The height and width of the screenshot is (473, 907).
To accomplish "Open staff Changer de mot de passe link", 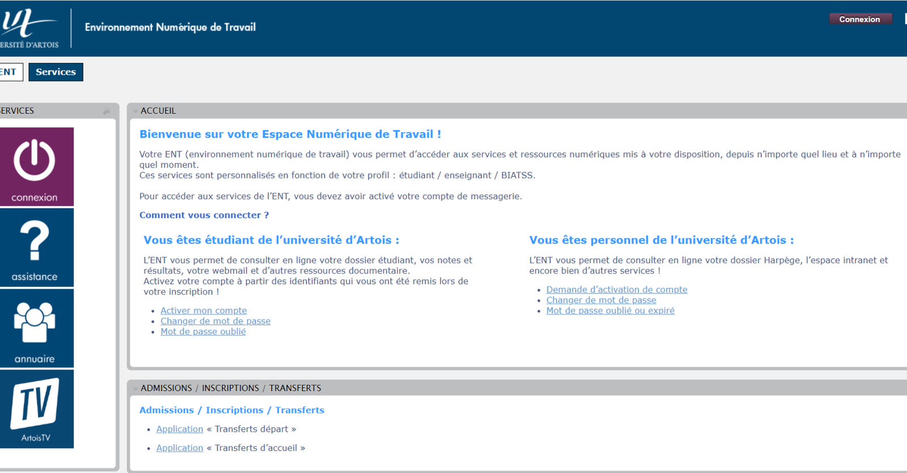I will 601,300.
